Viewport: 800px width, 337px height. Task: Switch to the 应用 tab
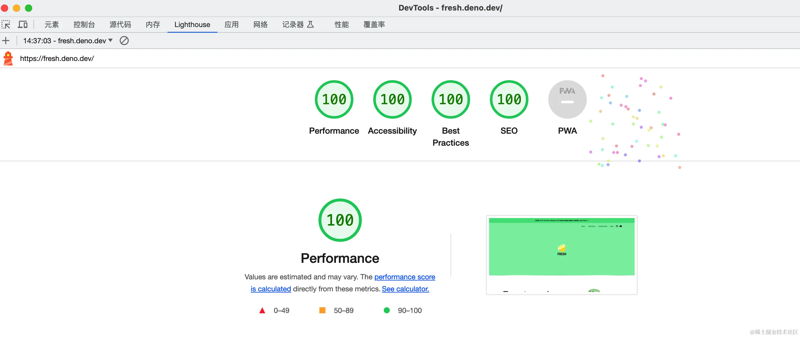point(232,25)
